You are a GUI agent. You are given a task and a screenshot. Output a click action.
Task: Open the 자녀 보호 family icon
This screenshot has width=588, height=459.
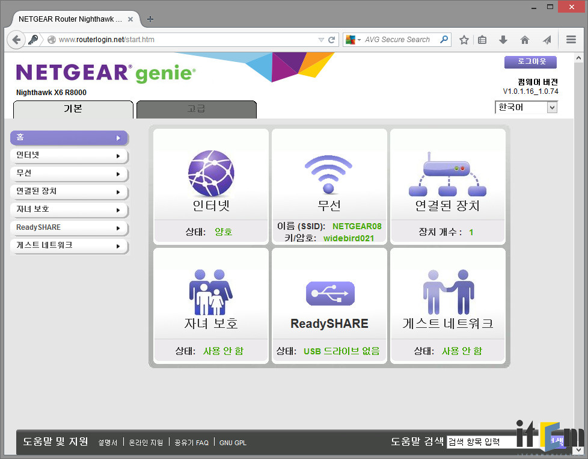point(210,292)
